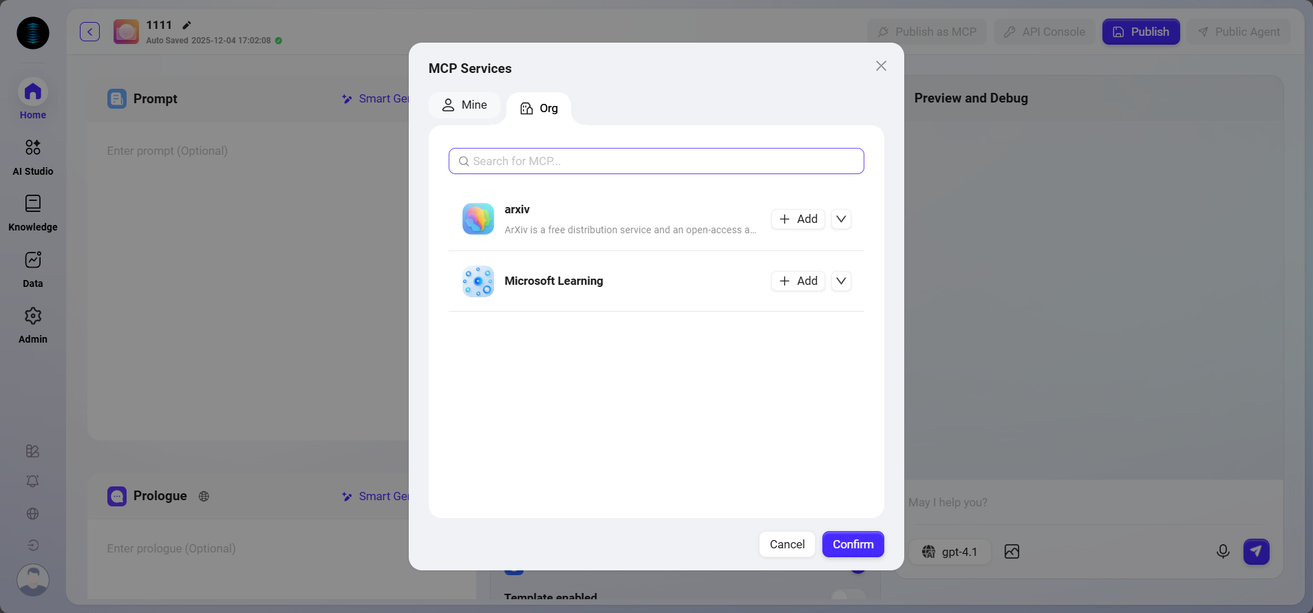
Task: Open Home in the sidebar
Action: coord(32,99)
